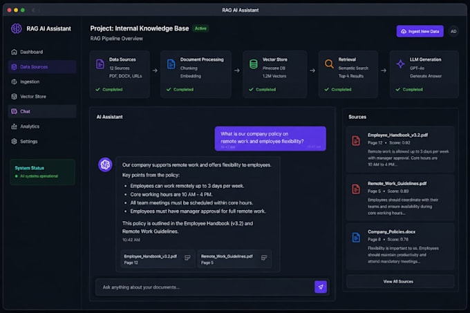Click the Completed status under LLM Generation
Viewport: 470px width, 313px height.
[409, 90]
